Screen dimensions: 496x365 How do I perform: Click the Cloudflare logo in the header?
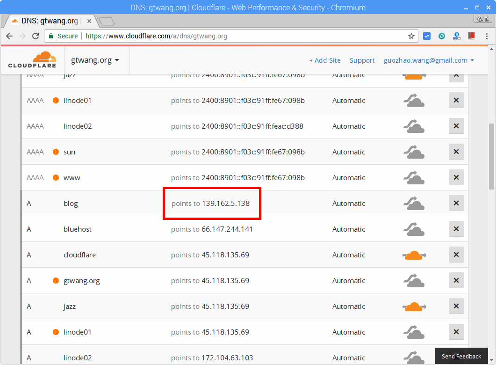tap(32, 60)
